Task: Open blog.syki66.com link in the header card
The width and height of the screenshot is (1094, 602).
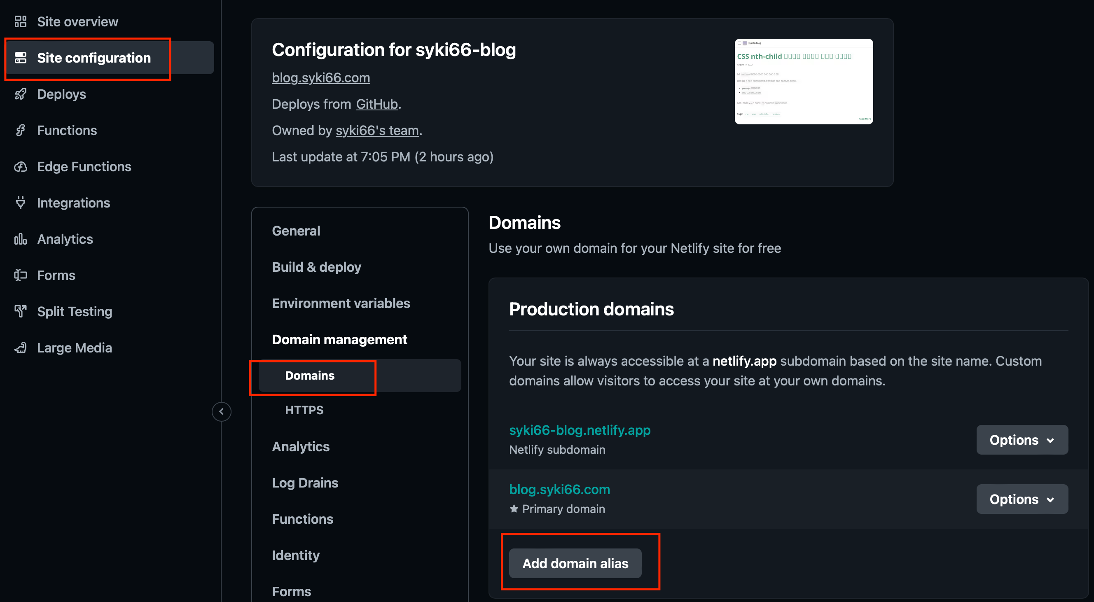Action: (x=320, y=78)
